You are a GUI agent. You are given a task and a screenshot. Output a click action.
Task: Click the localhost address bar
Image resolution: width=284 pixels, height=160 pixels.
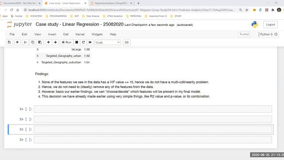click(x=131, y=10)
